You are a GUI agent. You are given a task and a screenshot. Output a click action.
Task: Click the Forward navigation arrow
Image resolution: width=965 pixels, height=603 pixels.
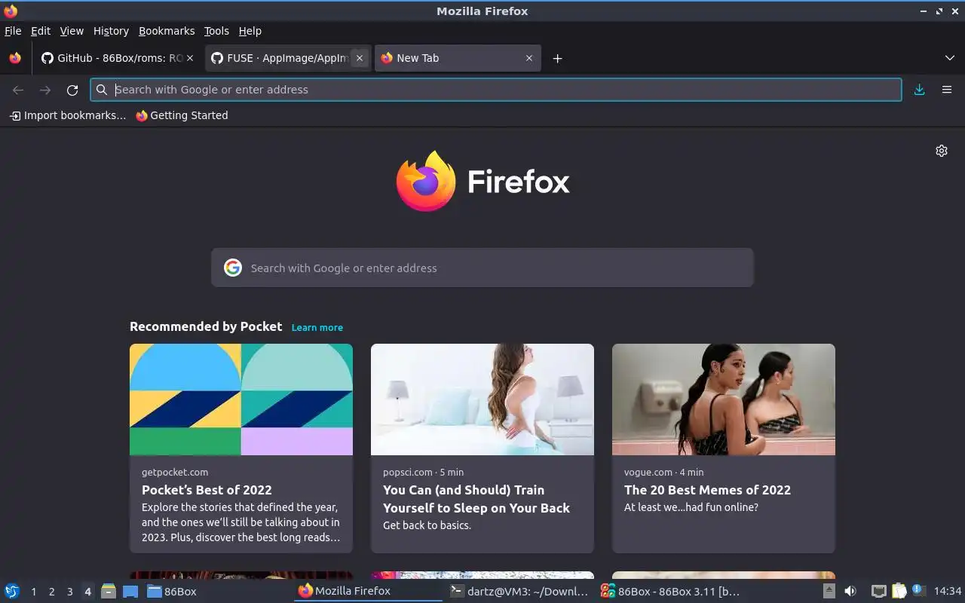click(x=45, y=90)
